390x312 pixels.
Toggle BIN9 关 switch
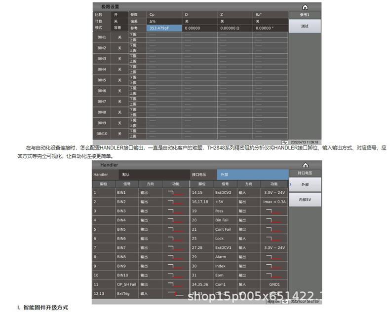(119, 123)
